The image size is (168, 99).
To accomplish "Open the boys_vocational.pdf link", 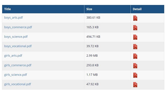I will [18, 46].
